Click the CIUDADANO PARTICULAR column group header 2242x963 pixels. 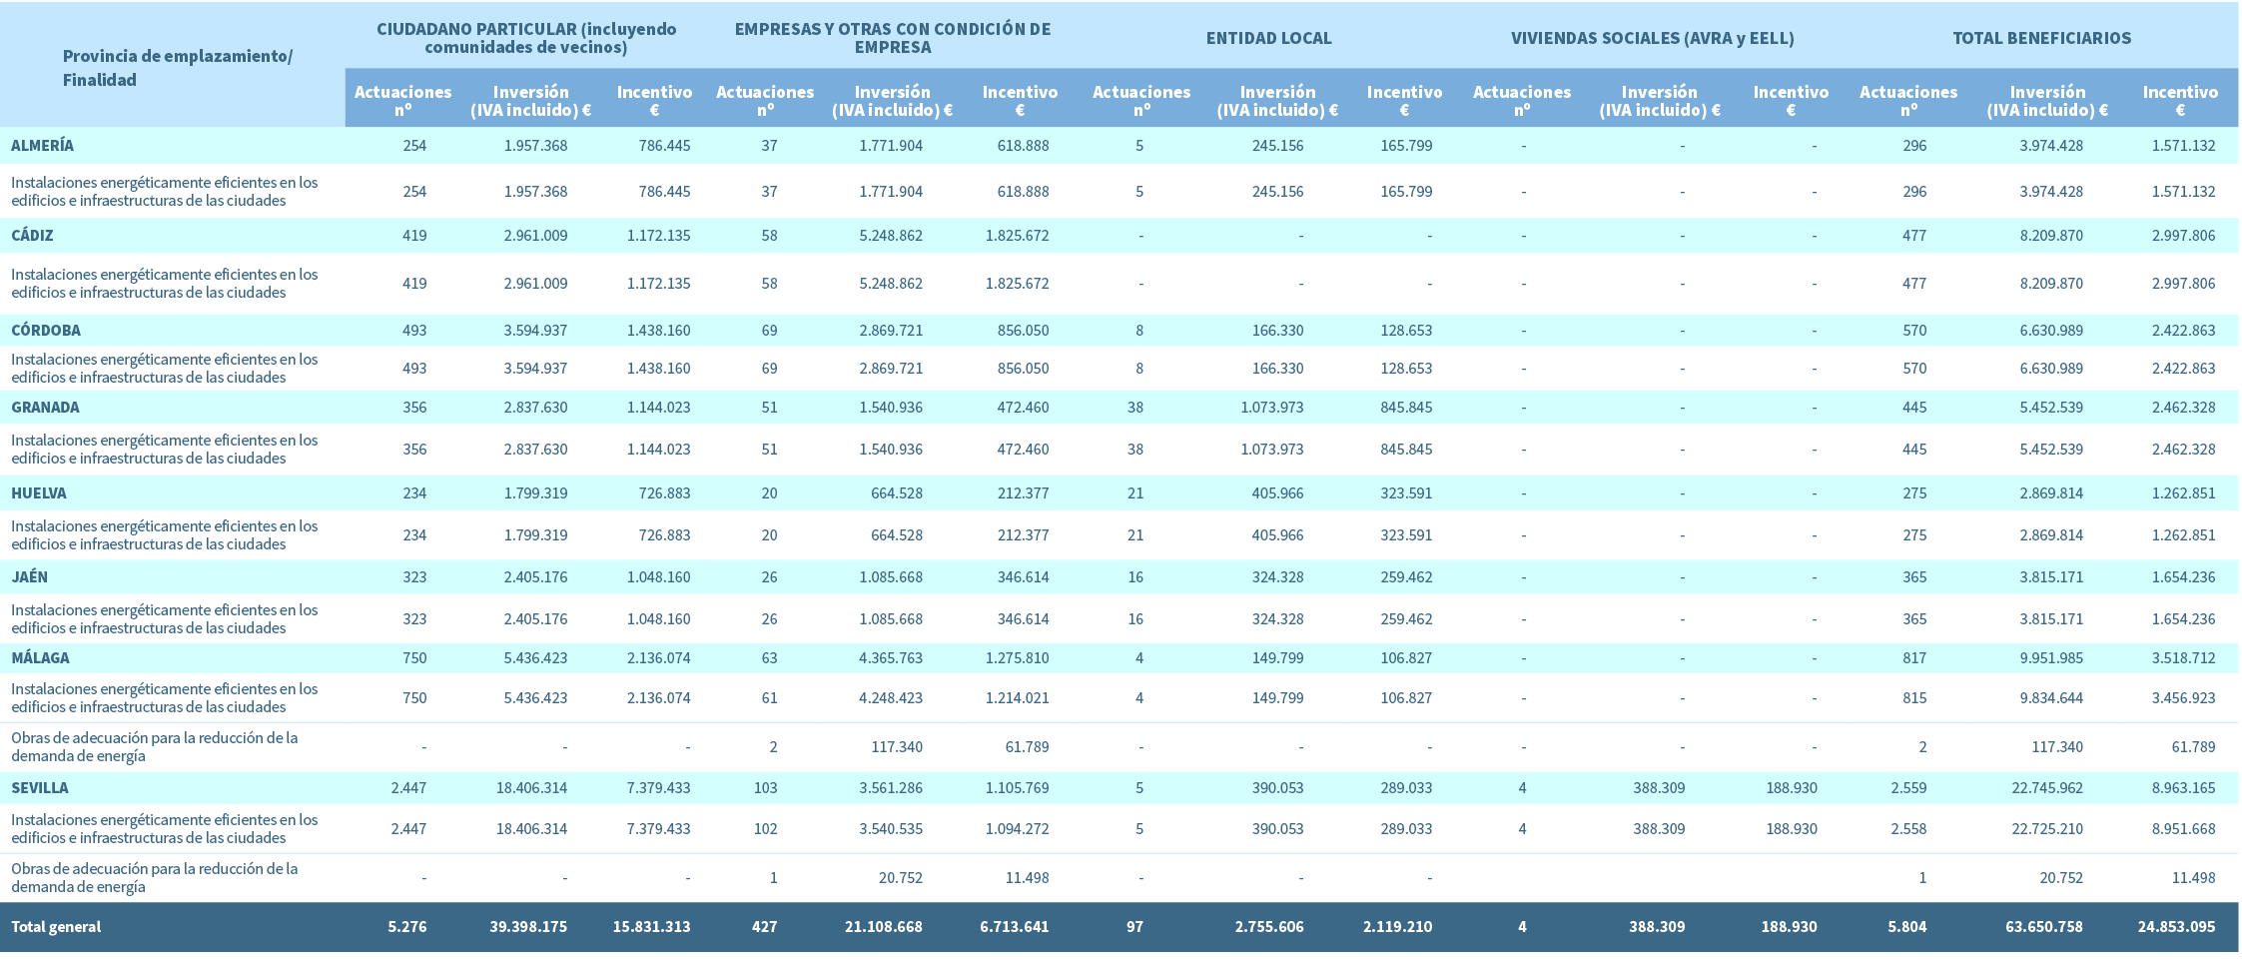point(526,38)
